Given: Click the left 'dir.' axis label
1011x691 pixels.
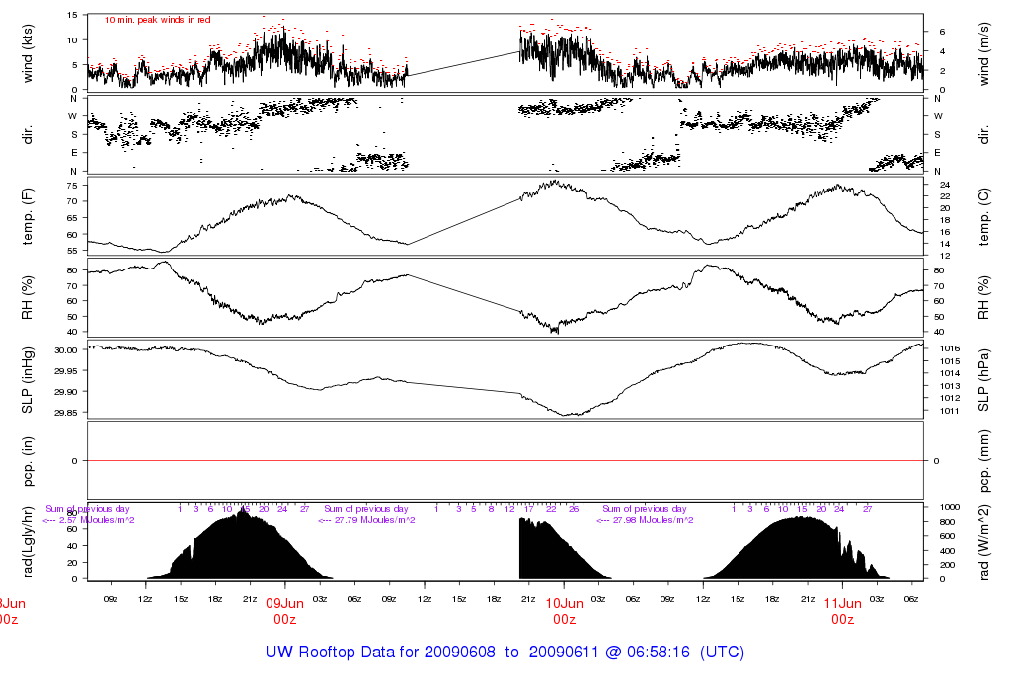Looking at the screenshot, I should (x=27, y=135).
